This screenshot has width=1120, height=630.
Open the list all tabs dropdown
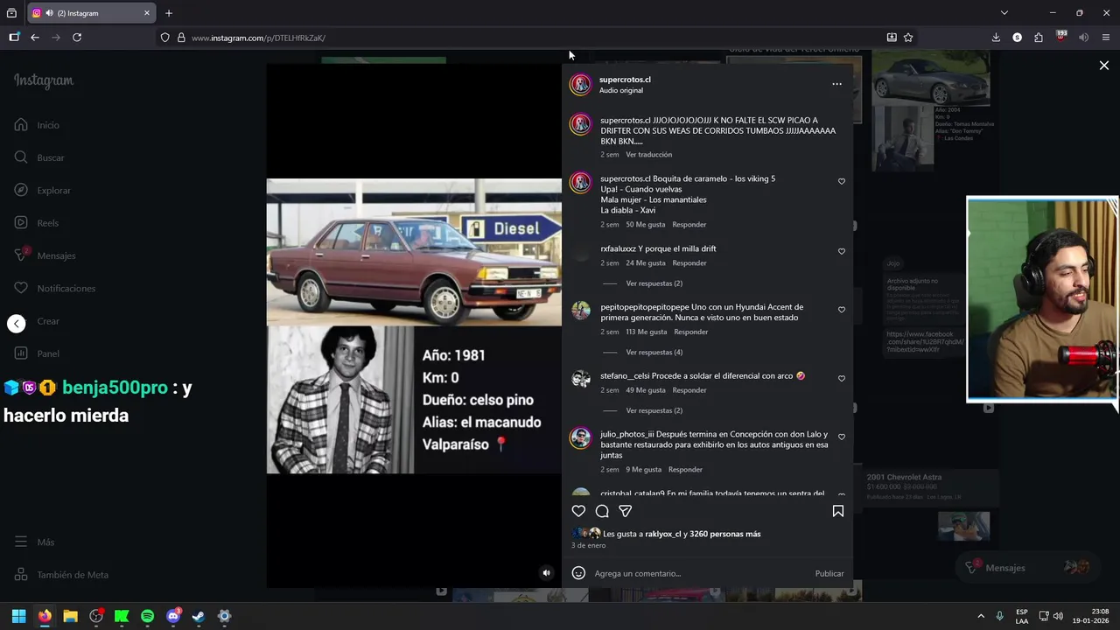[x=1004, y=13]
